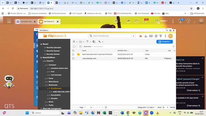Tick the checkbox for the 6e861d8d folder
The height and width of the screenshot is (116, 206).
(73, 54)
